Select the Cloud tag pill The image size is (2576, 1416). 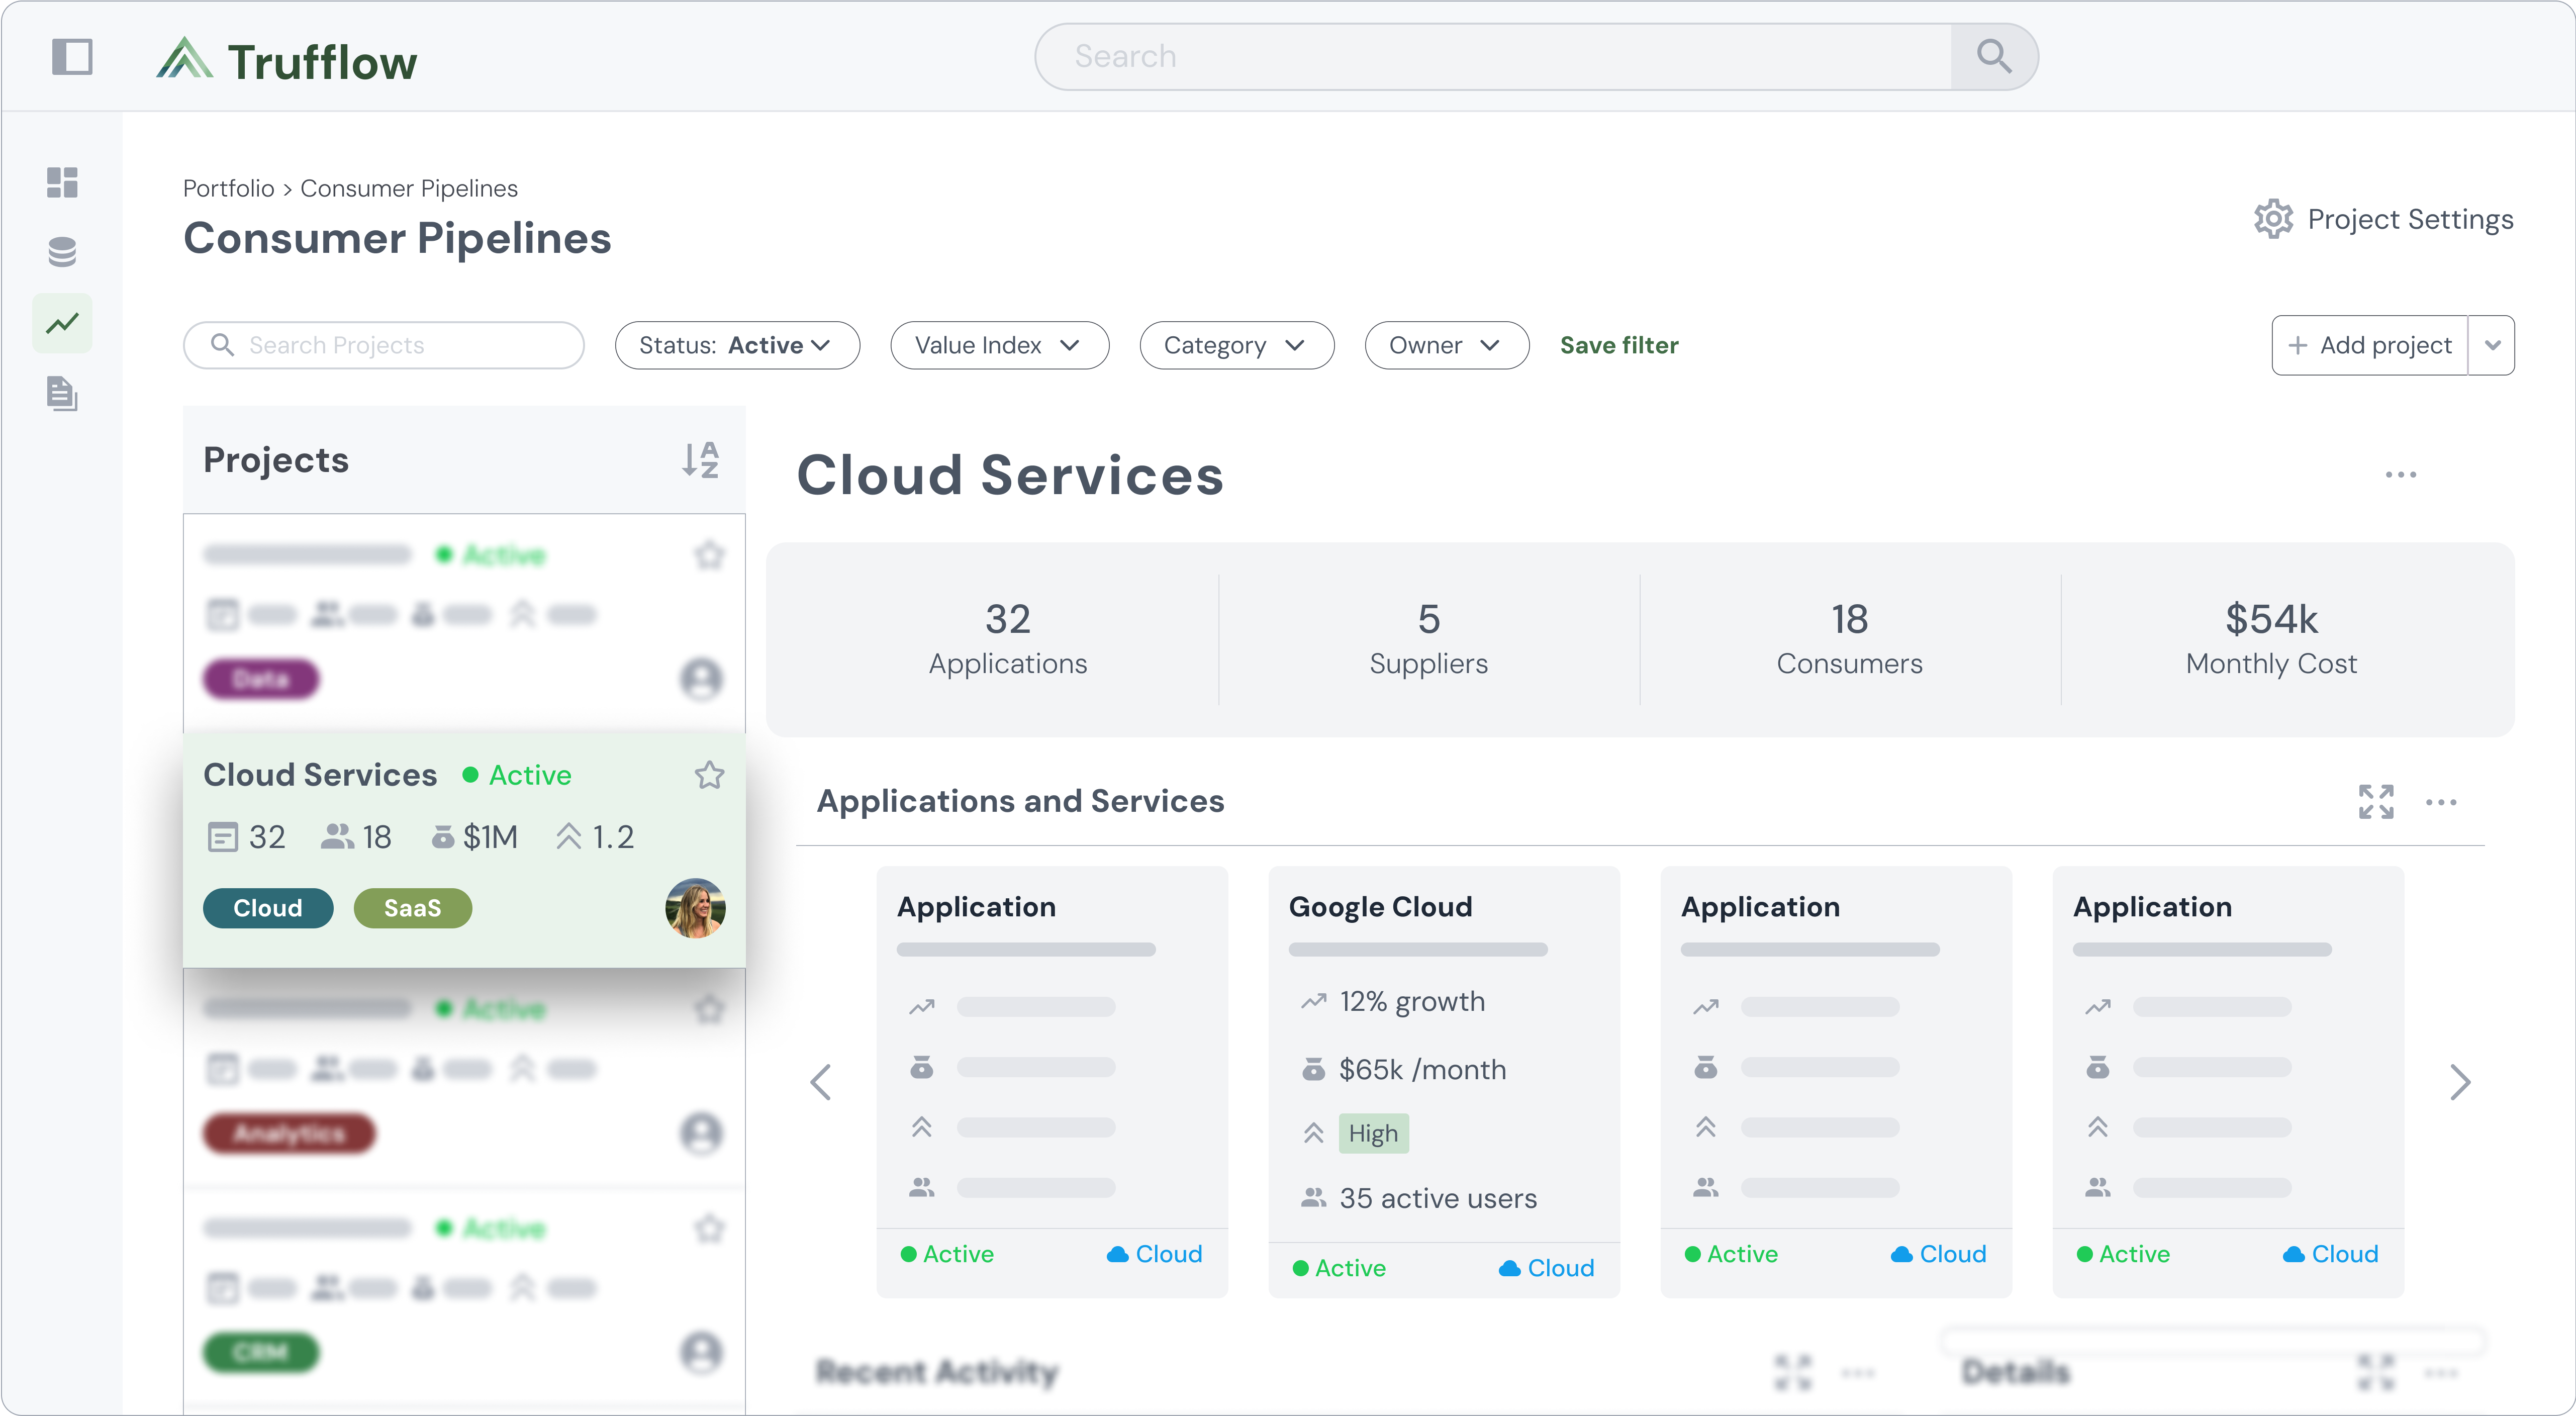coord(268,908)
